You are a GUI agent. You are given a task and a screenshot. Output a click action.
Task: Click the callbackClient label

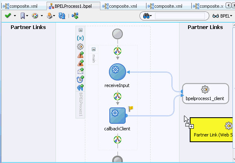(x=117, y=129)
